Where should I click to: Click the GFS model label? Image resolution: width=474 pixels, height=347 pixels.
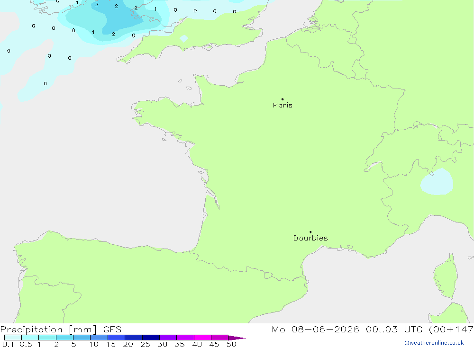pyautogui.click(x=112, y=329)
